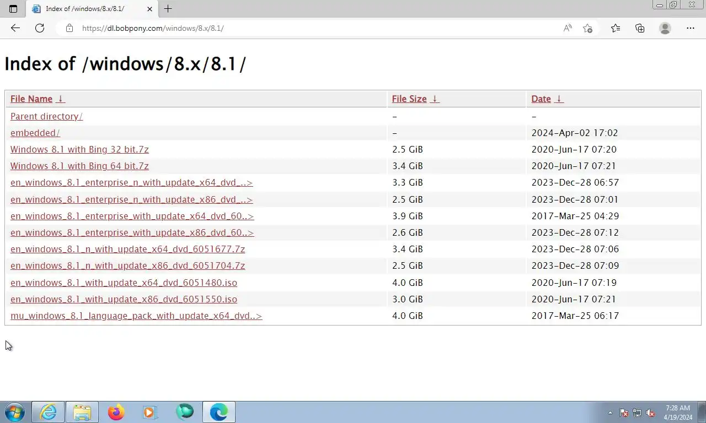Select the date 2017-Mar-25 06:17
Image resolution: width=706 pixels, height=423 pixels.
575,316
